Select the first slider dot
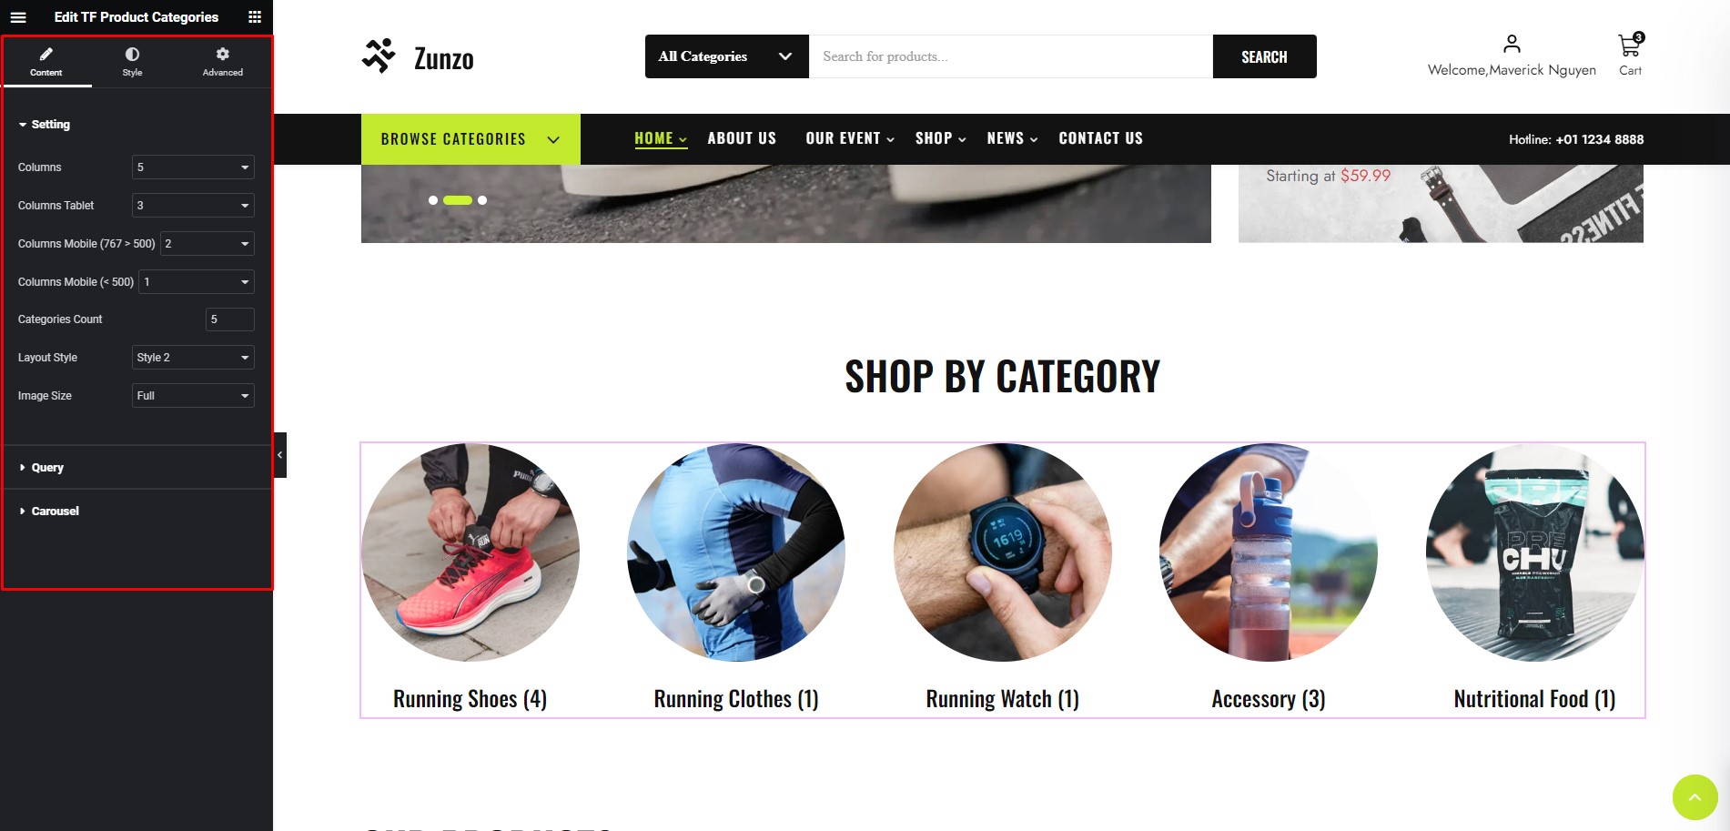Screen dimensions: 1730x831 pos(433,200)
